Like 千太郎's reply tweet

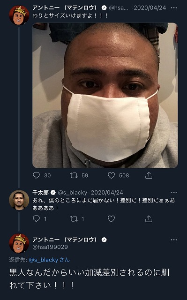tap(111, 218)
